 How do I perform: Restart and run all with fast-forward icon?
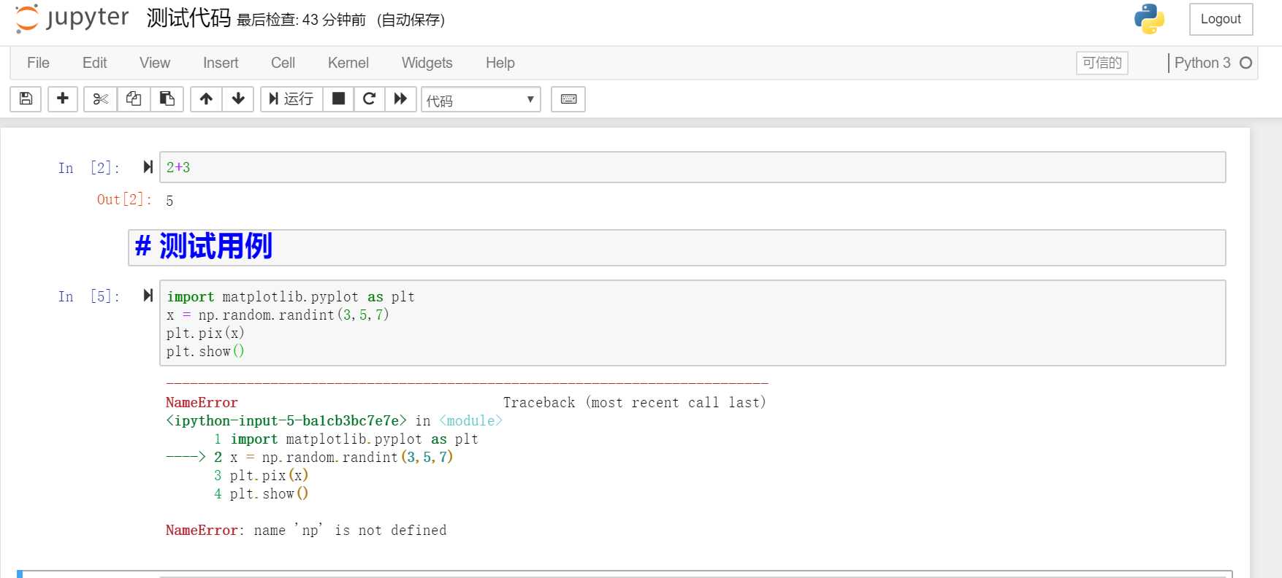click(x=400, y=99)
